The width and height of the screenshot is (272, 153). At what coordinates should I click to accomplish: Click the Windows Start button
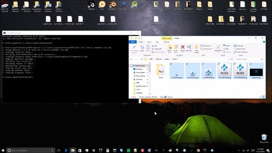(3, 150)
